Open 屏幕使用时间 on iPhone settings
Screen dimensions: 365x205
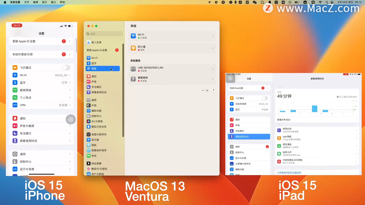point(41,141)
